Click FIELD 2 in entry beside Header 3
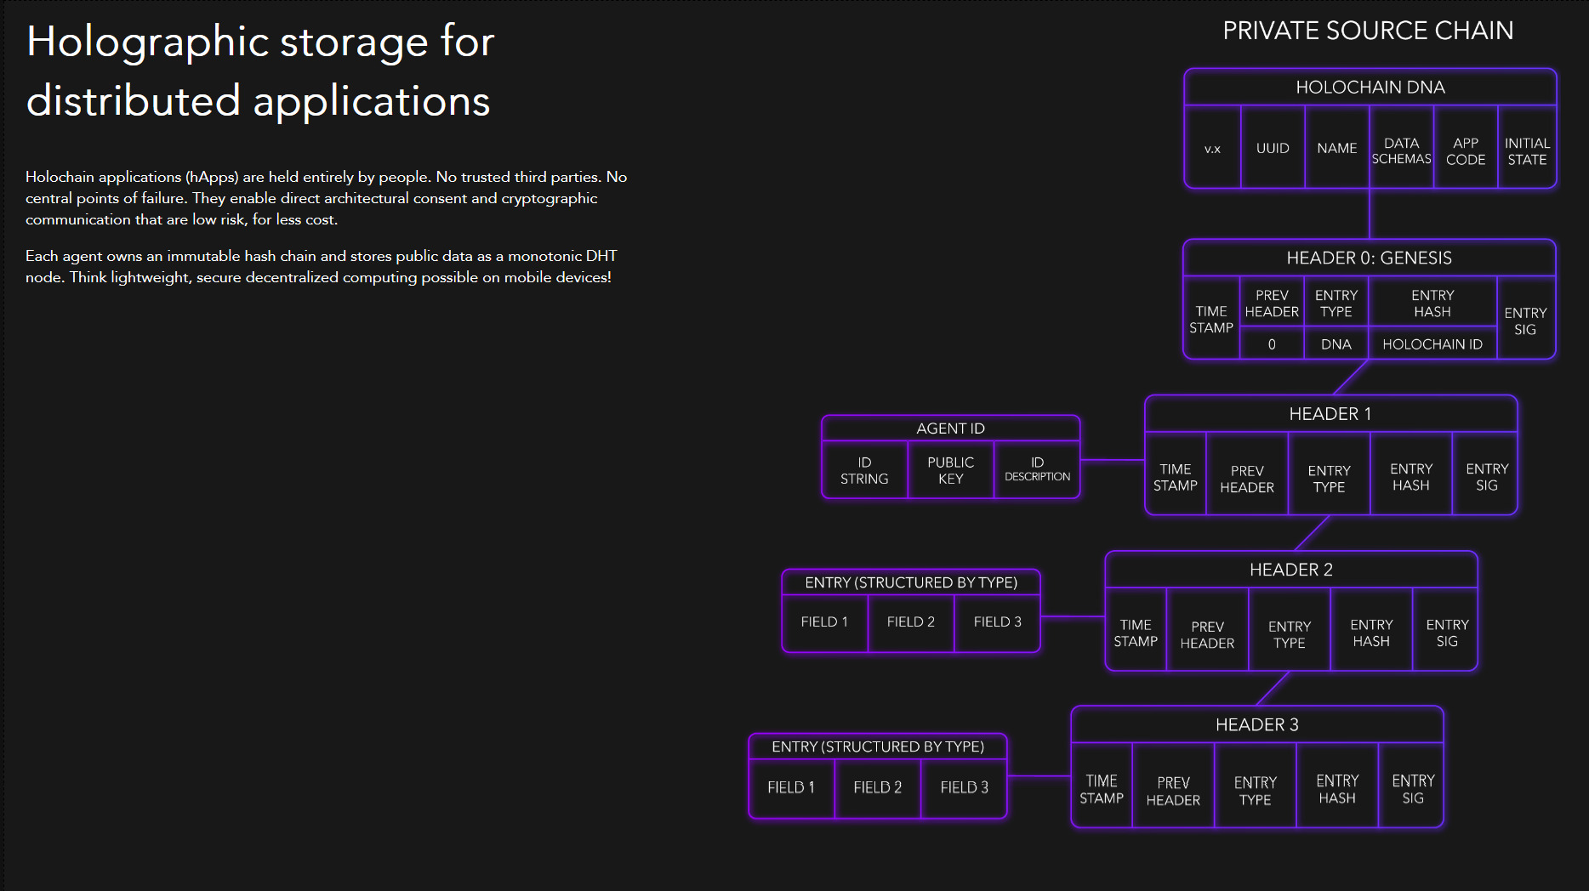Screen dimensions: 1589x891 (877, 787)
